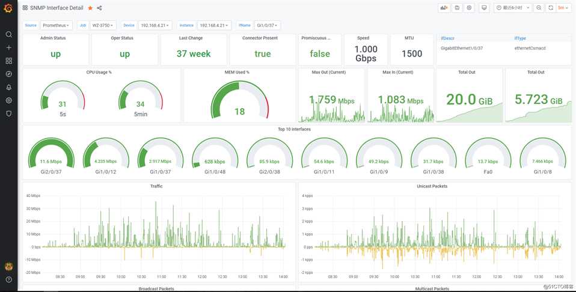Sort by the ifDescr column header

[447, 38]
